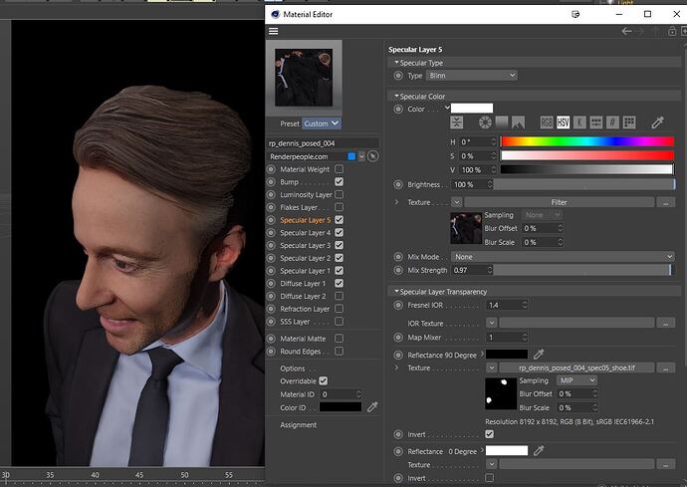Select the spectrum mode icon

coord(501,122)
